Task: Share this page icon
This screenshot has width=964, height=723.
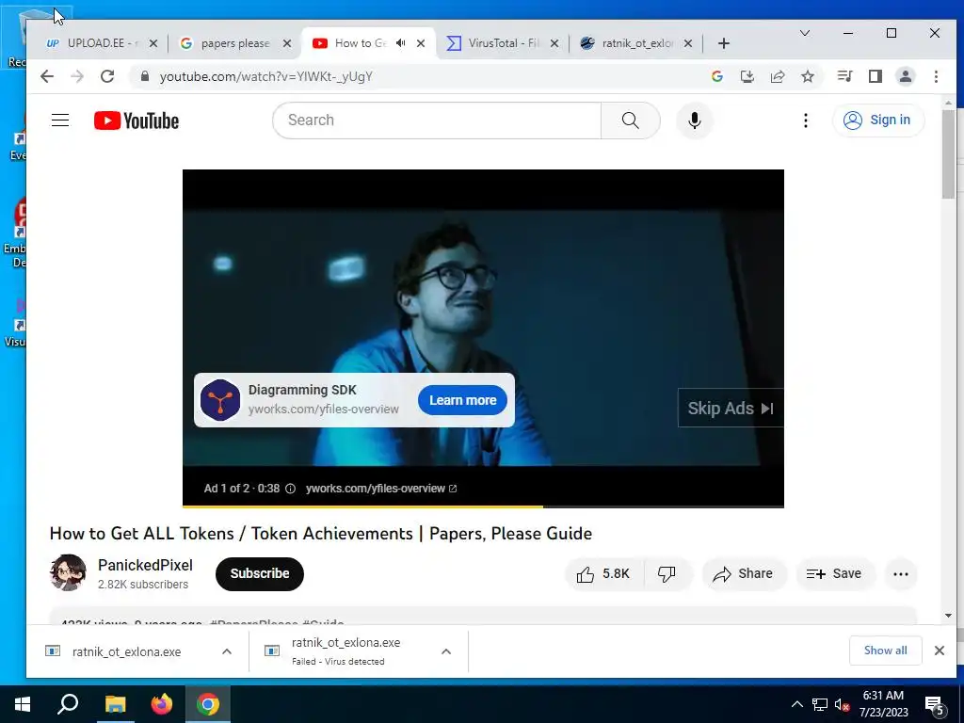Action: pyautogui.click(x=778, y=76)
